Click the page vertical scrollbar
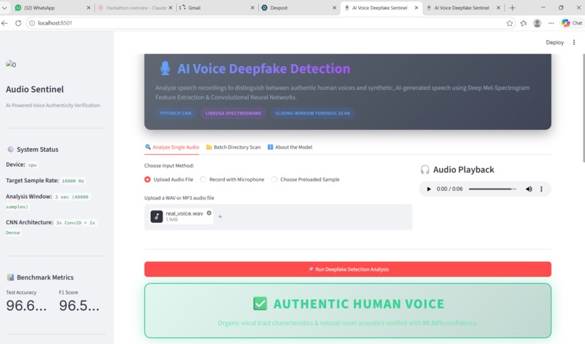 click(x=583, y=108)
